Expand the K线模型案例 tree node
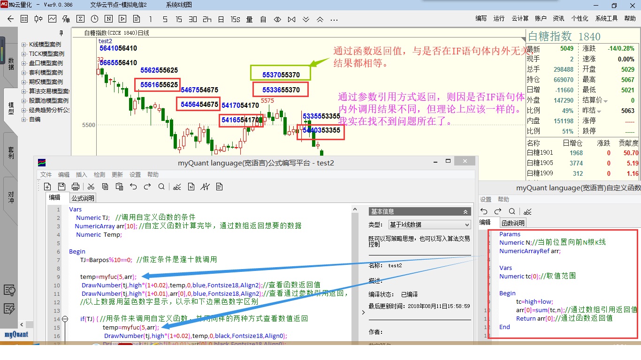 tap(24, 45)
